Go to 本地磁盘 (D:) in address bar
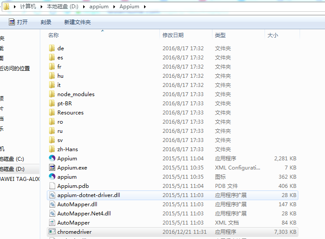The width and height of the screenshot is (325, 239). (63, 7)
